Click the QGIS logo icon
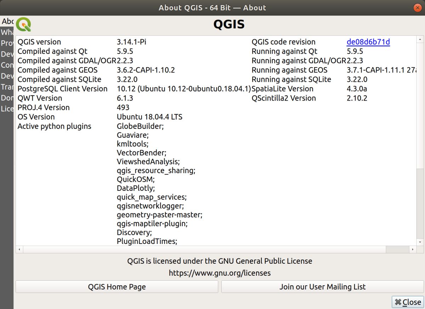The width and height of the screenshot is (425, 309). coord(24,24)
